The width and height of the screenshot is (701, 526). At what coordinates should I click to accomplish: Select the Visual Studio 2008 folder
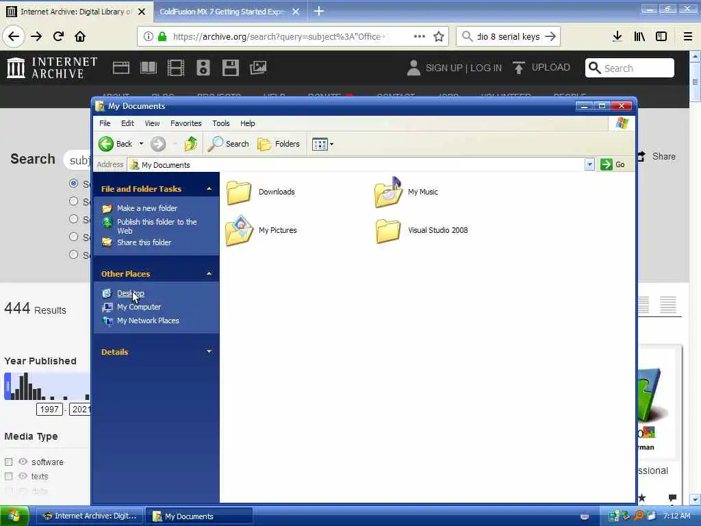pos(422,230)
